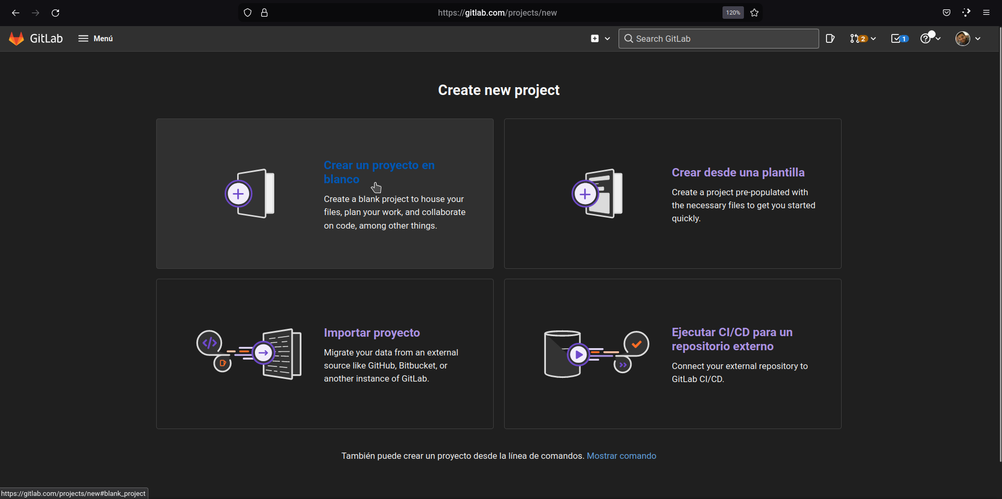
Task: Open the Menú navigation
Action: 96,38
